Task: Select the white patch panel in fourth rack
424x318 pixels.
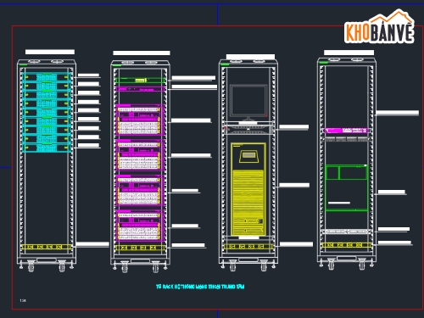Action: [x=346, y=232]
